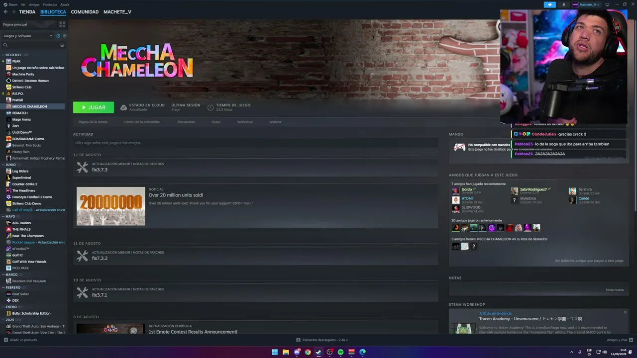Image resolution: width=637 pixels, height=358 pixels.
Task: Open Spotify from the taskbar
Action: pyautogui.click(x=340, y=352)
